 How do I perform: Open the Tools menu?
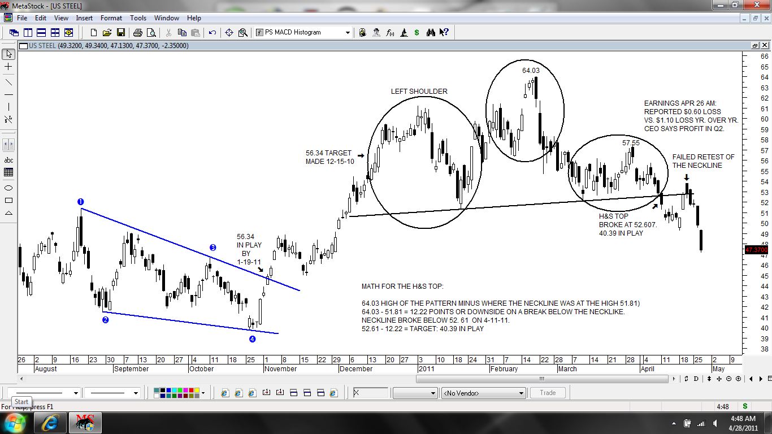138,18
